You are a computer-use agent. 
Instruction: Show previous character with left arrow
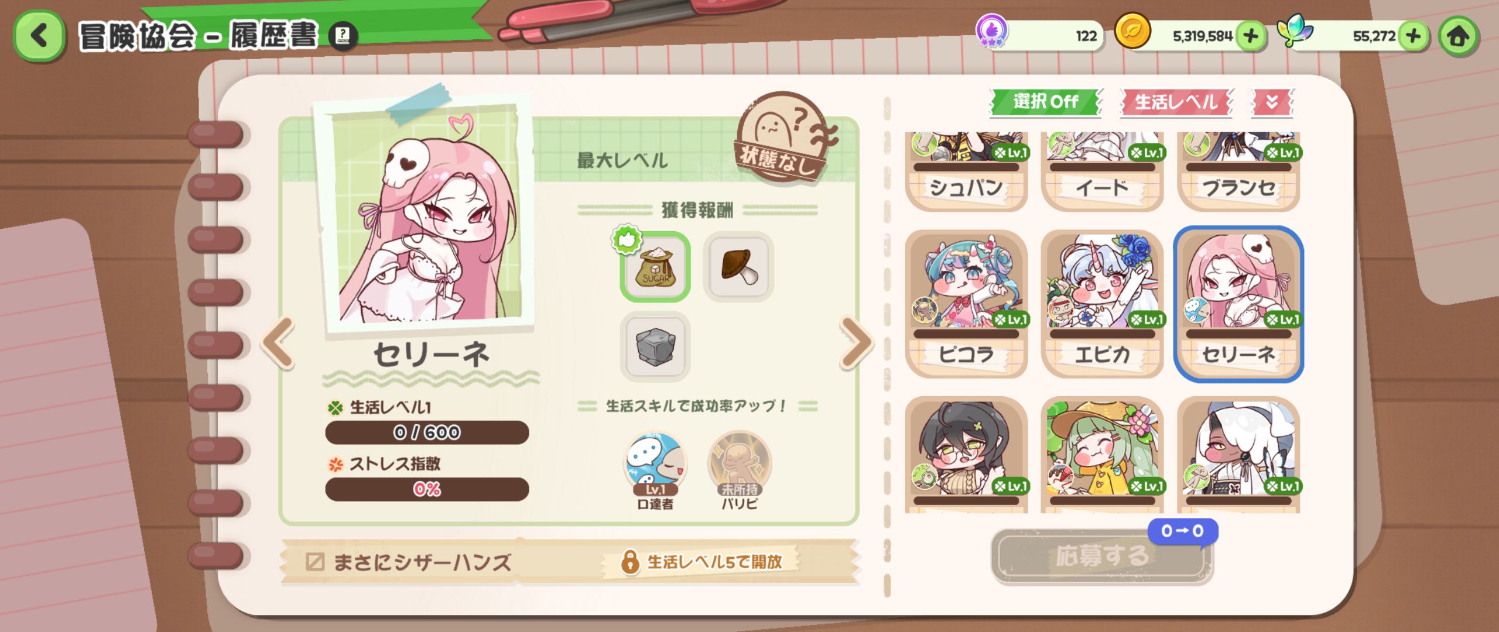pyautogui.click(x=279, y=343)
